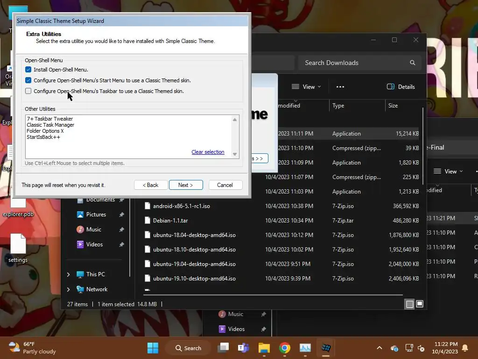
Task: Open Pictures in Explorer sidebar
Action: [x=96, y=214]
